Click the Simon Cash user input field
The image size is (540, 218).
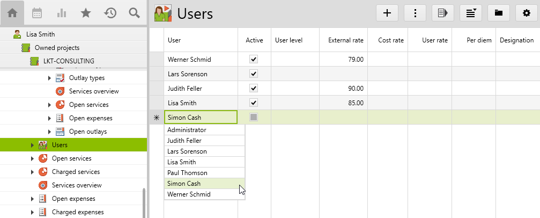[x=201, y=117]
